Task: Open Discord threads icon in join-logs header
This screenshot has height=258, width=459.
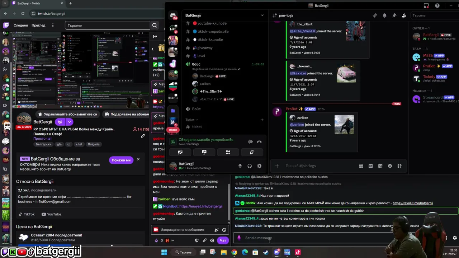Action: tap(375, 15)
